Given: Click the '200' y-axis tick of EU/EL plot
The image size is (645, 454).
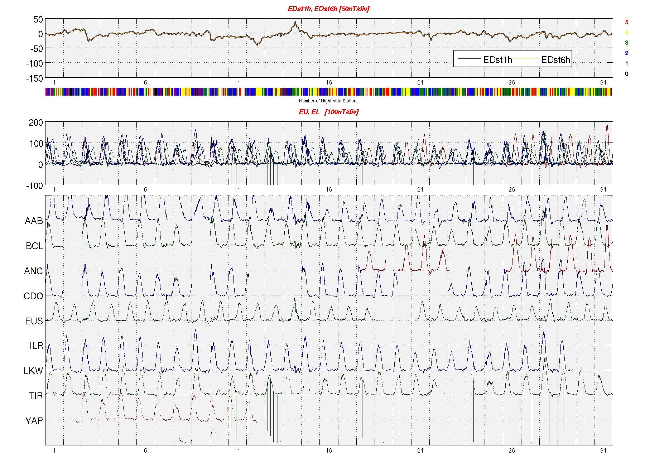Looking at the screenshot, I should coord(36,123).
